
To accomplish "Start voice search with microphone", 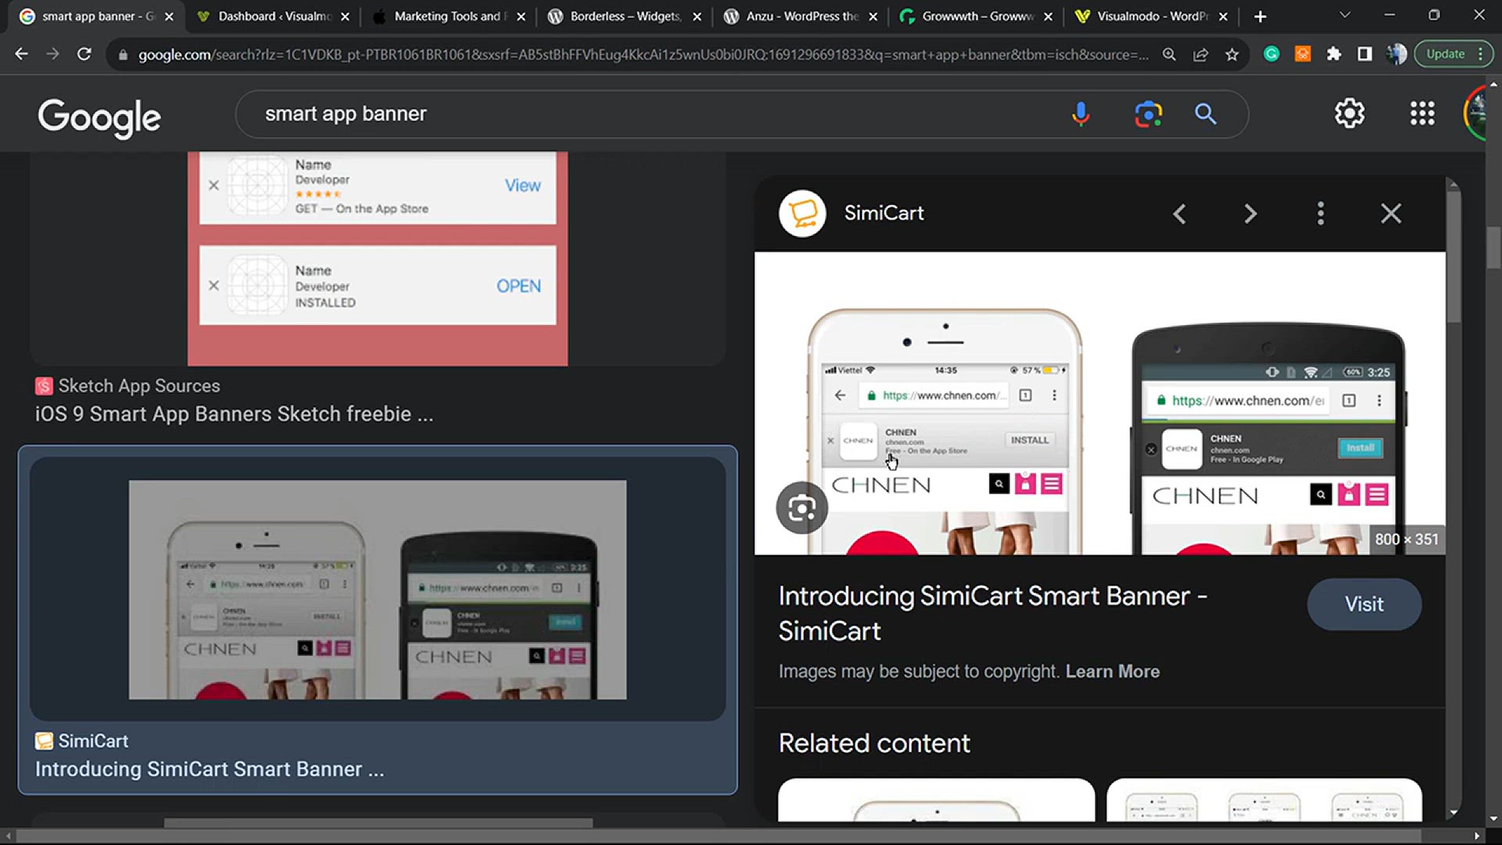I will click(x=1080, y=114).
